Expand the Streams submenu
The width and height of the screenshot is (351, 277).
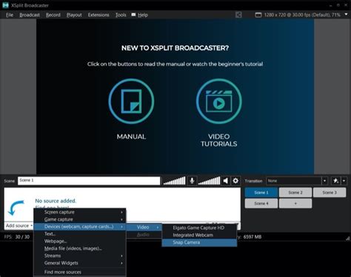[x=80, y=256]
